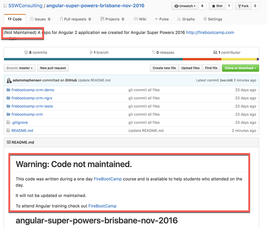Click the language color bar

131,59
